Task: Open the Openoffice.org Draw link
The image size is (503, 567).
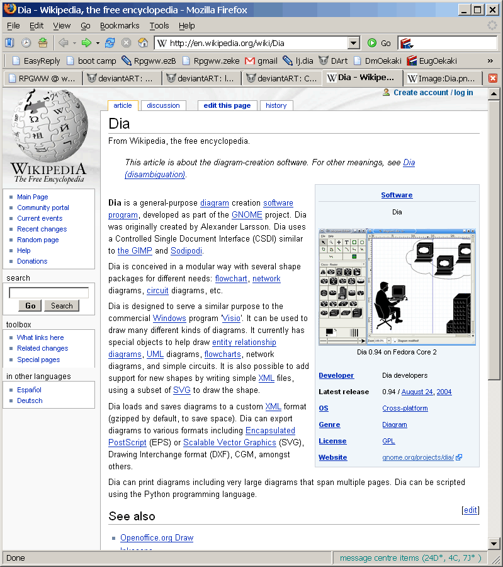Action: tap(157, 538)
